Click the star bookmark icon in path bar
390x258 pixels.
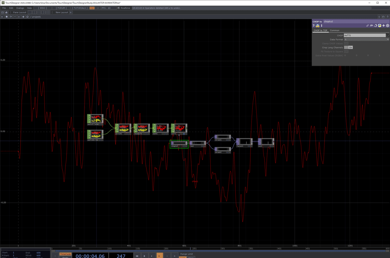click(x=23, y=17)
